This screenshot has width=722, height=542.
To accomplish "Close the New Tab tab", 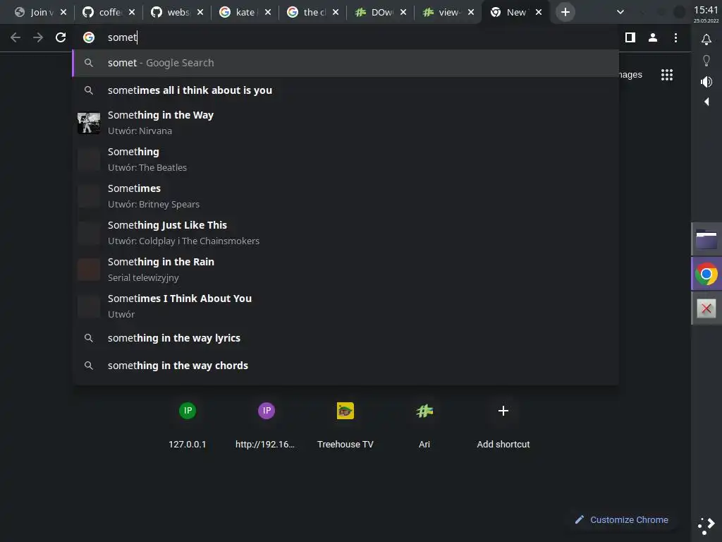I will (x=538, y=13).
